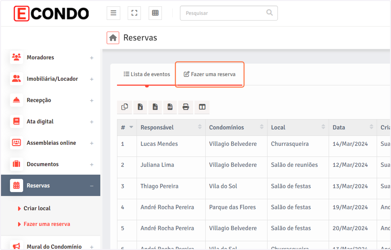Click the search magnifier icon
Image resolution: width=391 pixels, height=250 pixels.
click(269, 13)
